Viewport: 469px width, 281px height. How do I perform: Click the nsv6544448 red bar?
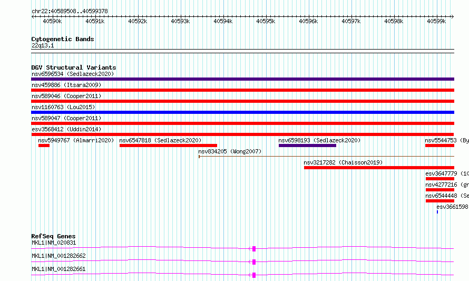(440, 201)
